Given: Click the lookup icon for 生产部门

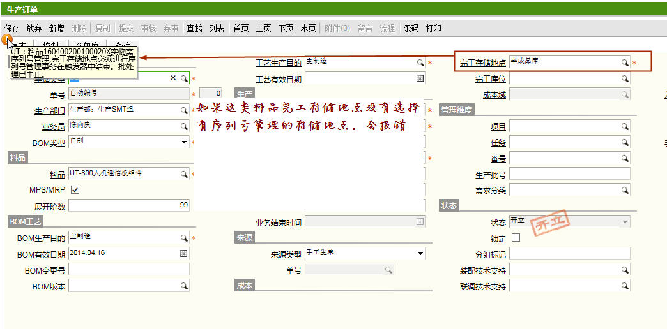Looking at the screenshot, I should [x=184, y=110].
